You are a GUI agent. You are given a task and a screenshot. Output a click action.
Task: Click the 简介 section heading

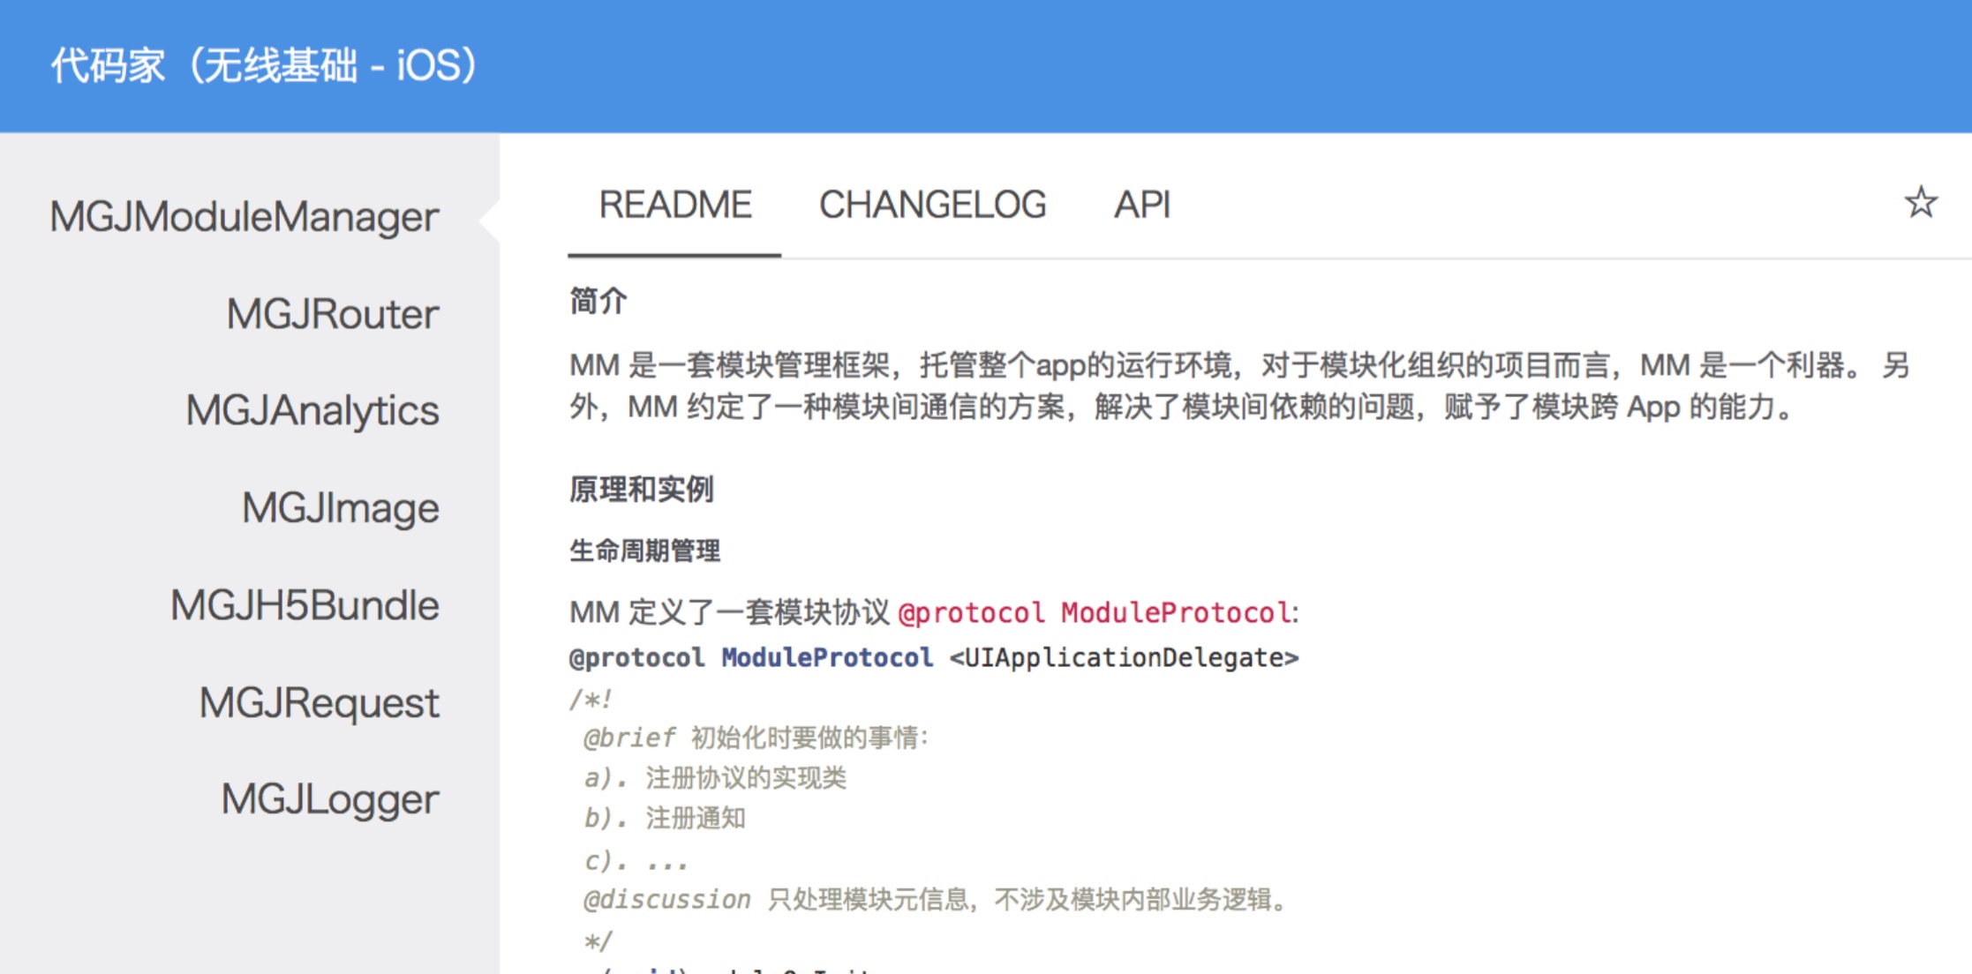pos(598,302)
